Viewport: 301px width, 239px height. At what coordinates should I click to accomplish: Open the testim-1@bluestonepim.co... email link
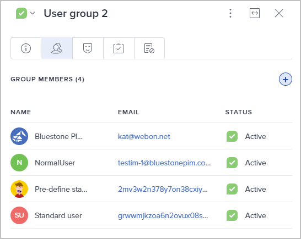click(x=164, y=163)
